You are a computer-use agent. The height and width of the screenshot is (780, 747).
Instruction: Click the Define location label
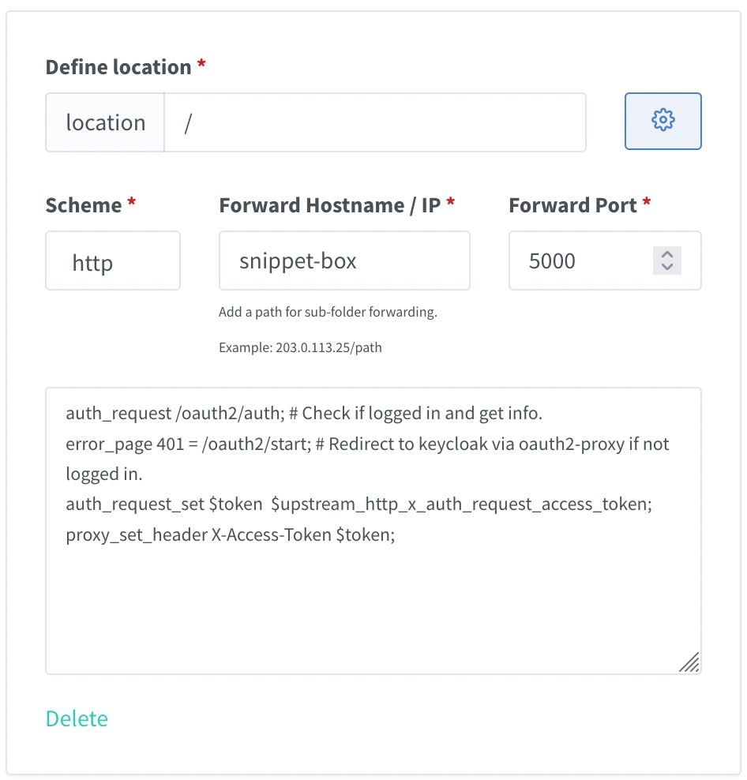(118, 67)
